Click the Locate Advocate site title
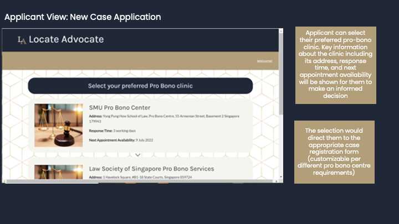The width and height of the screenshot is (399, 224). 66,39
